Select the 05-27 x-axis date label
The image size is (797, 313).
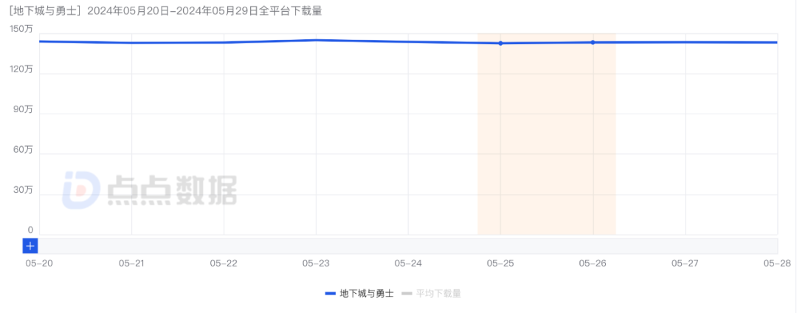point(685,263)
